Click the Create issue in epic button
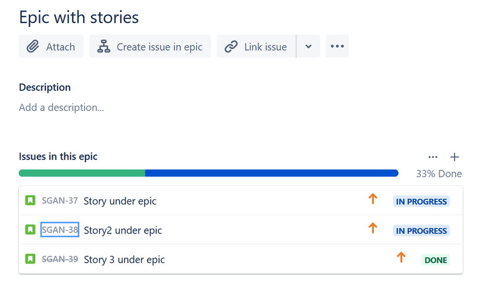 point(150,46)
